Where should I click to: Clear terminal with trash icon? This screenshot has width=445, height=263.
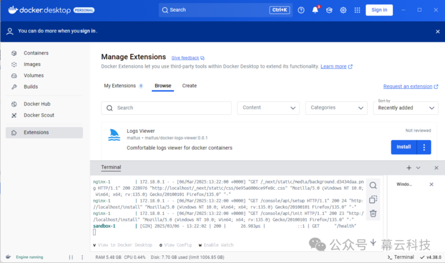[373, 213]
